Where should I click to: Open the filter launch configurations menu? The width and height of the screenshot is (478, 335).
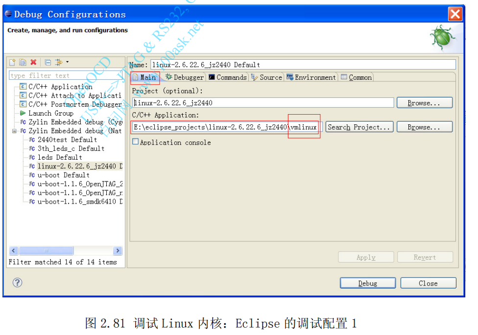tap(58, 62)
